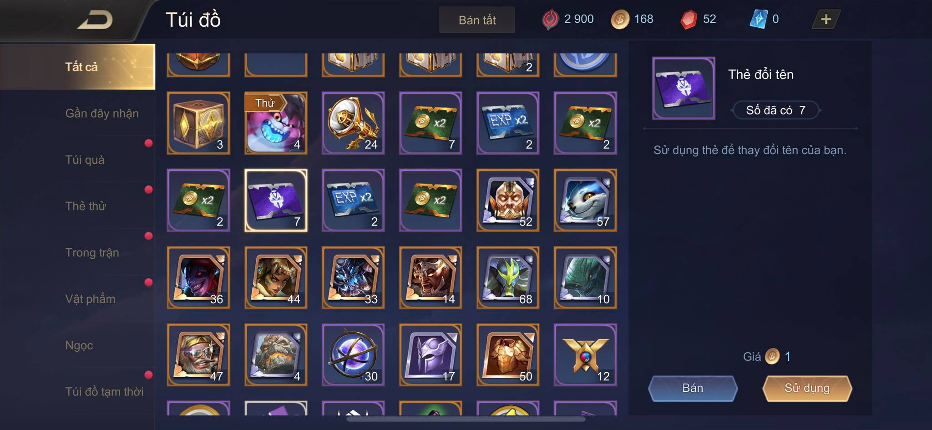Select the golden armor item with count 50
This screenshot has height=430, width=932.
(x=508, y=355)
